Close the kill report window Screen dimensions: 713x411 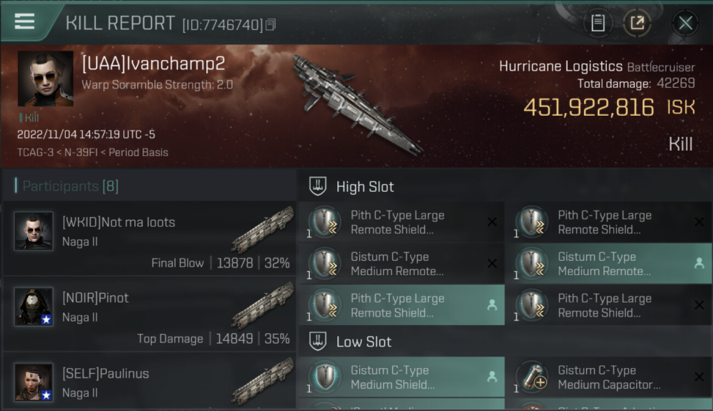[685, 23]
